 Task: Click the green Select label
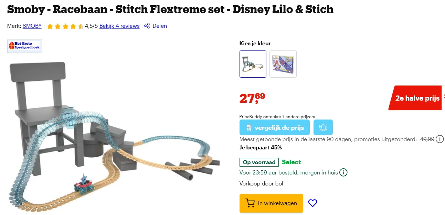(x=291, y=162)
